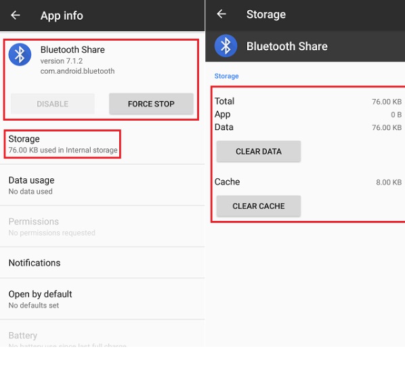Click 'Bluetooth Share' name in App info

(72, 49)
